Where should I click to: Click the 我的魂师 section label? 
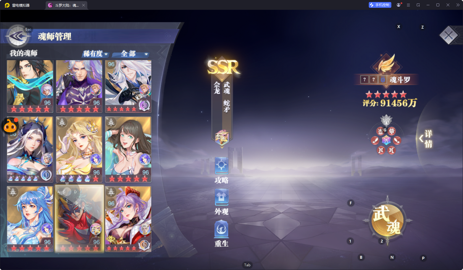point(24,53)
